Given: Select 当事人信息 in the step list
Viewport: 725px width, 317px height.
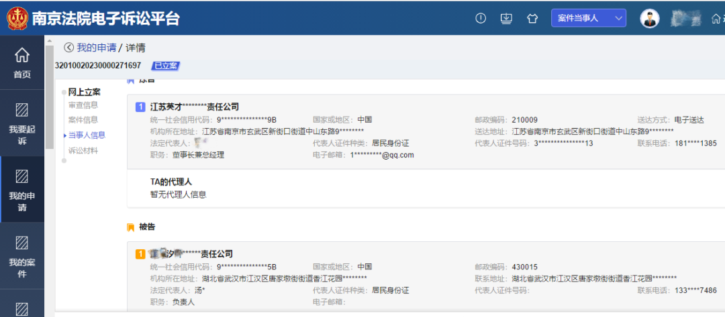Looking at the screenshot, I should [x=87, y=135].
